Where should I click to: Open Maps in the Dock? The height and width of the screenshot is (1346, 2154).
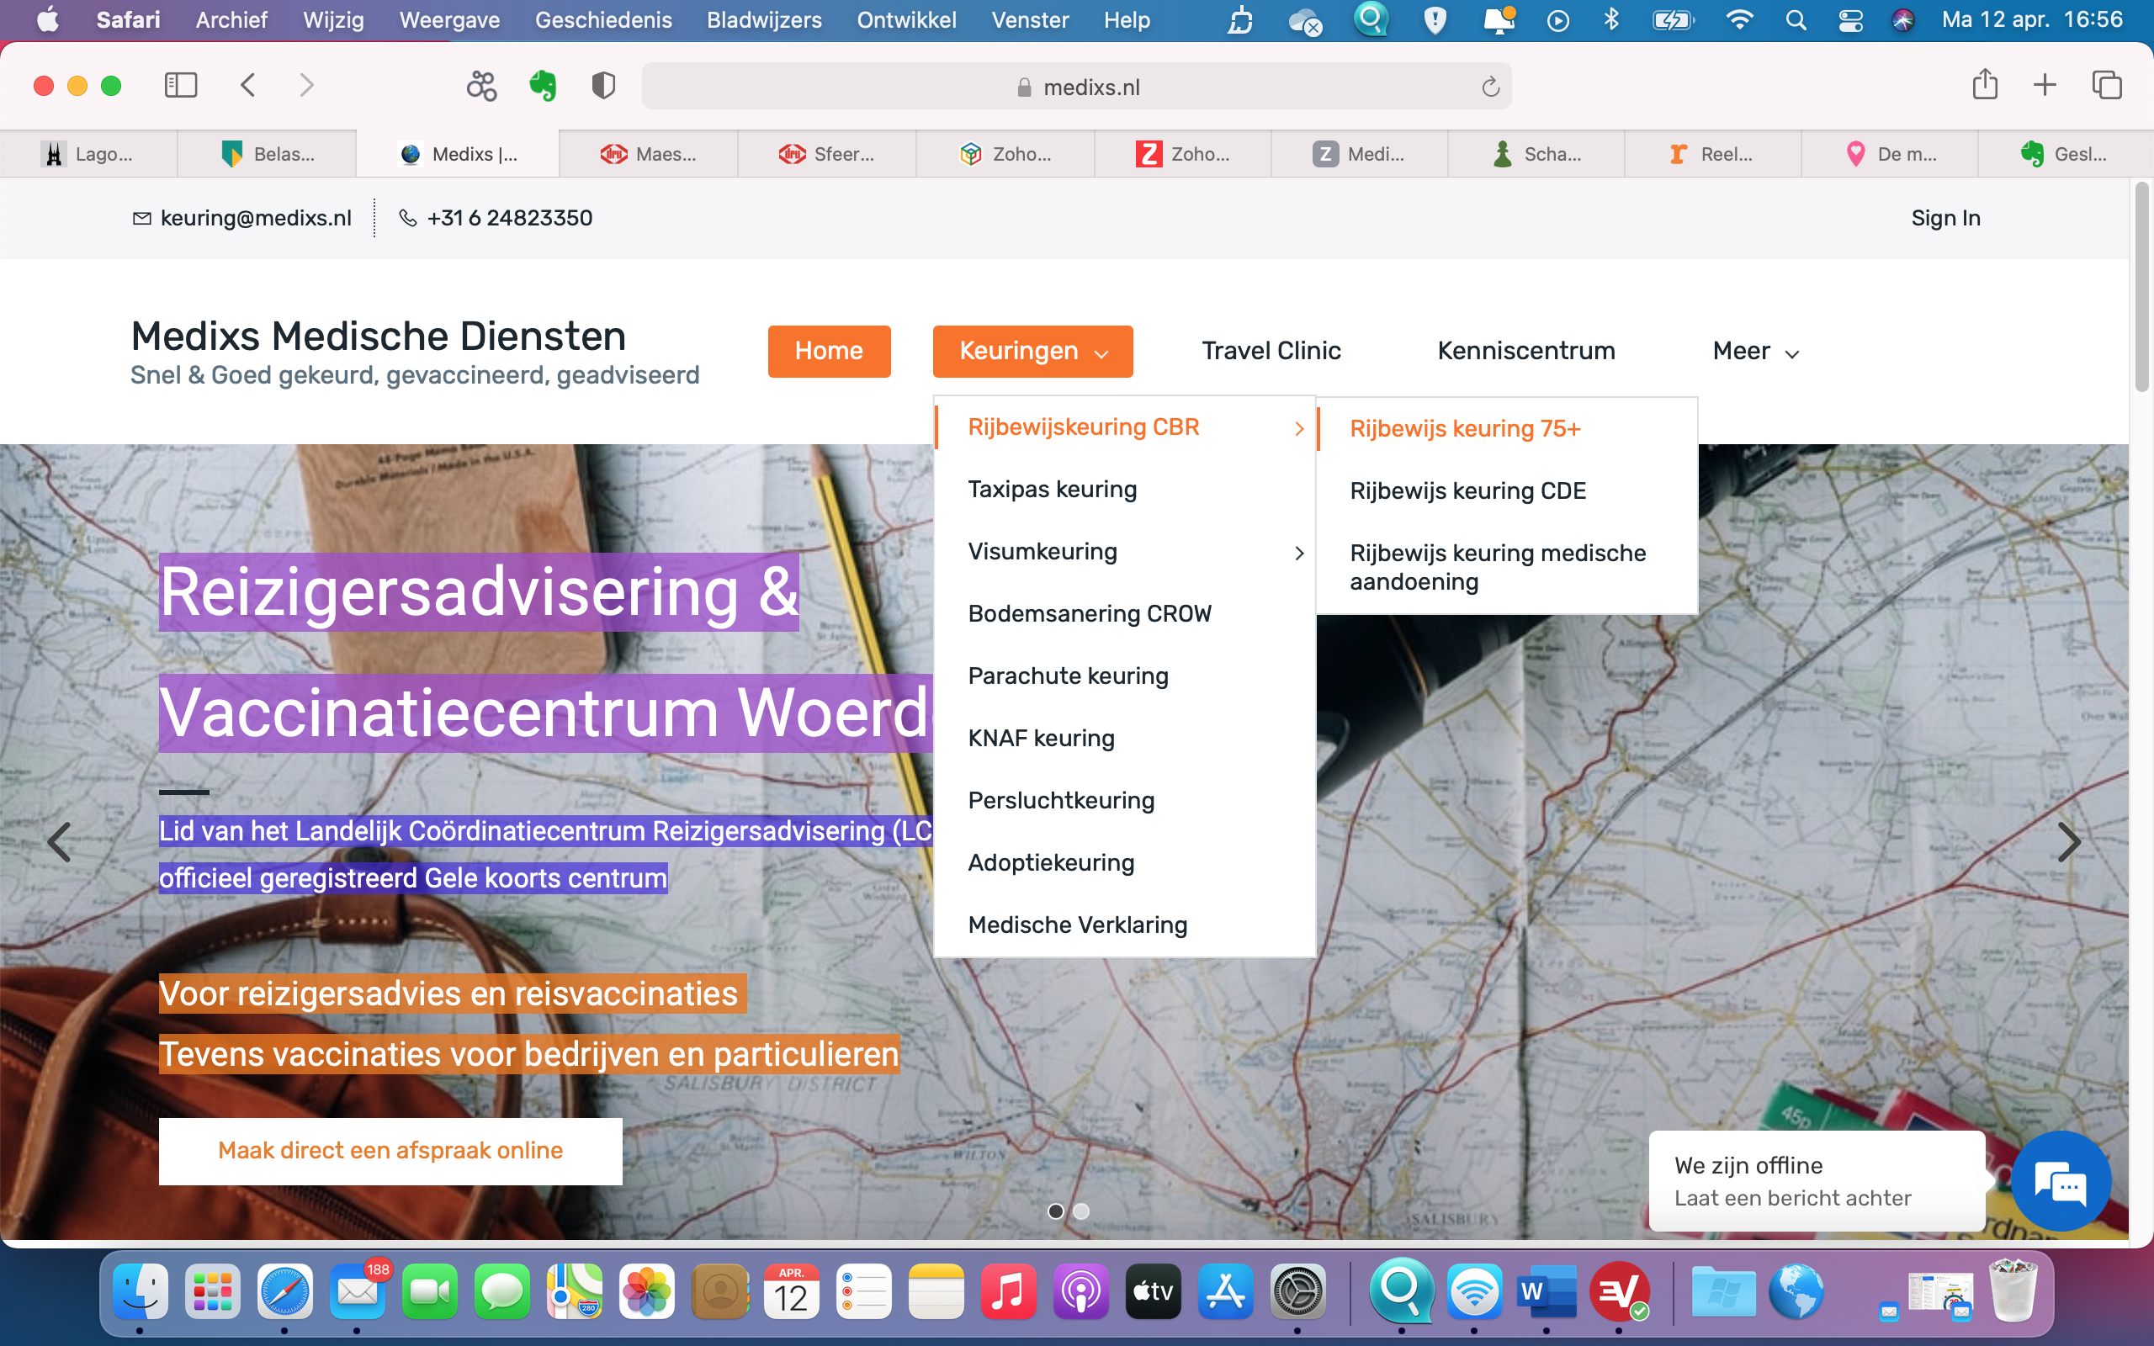[574, 1290]
